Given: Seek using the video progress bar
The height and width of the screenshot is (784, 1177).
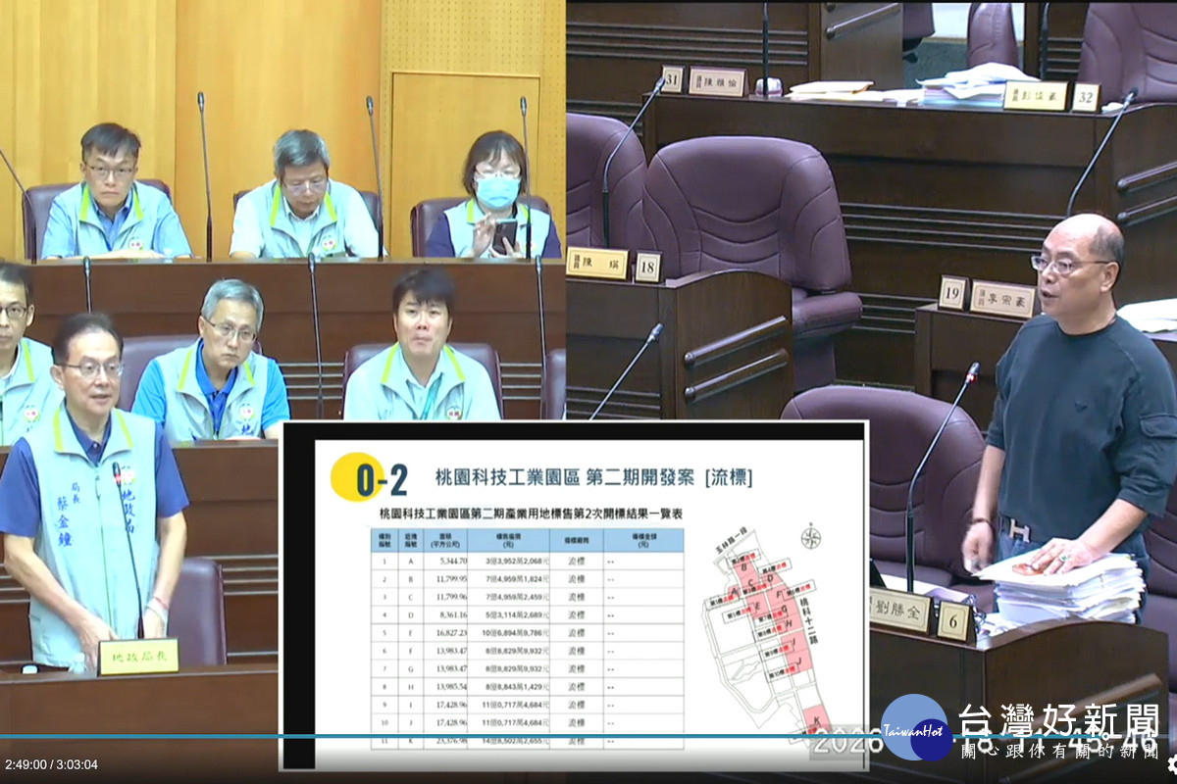Looking at the screenshot, I should [588, 736].
